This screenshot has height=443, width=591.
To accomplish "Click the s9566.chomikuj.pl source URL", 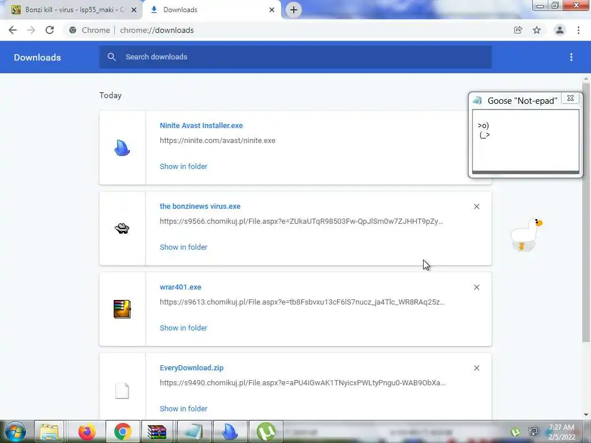I will (x=301, y=221).
